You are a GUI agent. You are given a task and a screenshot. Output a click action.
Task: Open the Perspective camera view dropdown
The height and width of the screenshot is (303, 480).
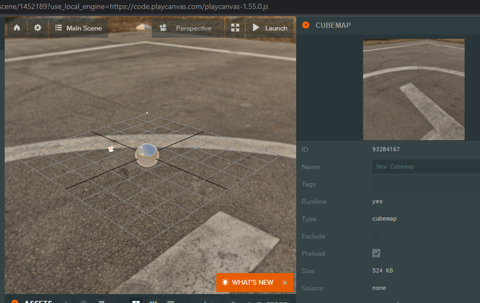click(x=193, y=28)
